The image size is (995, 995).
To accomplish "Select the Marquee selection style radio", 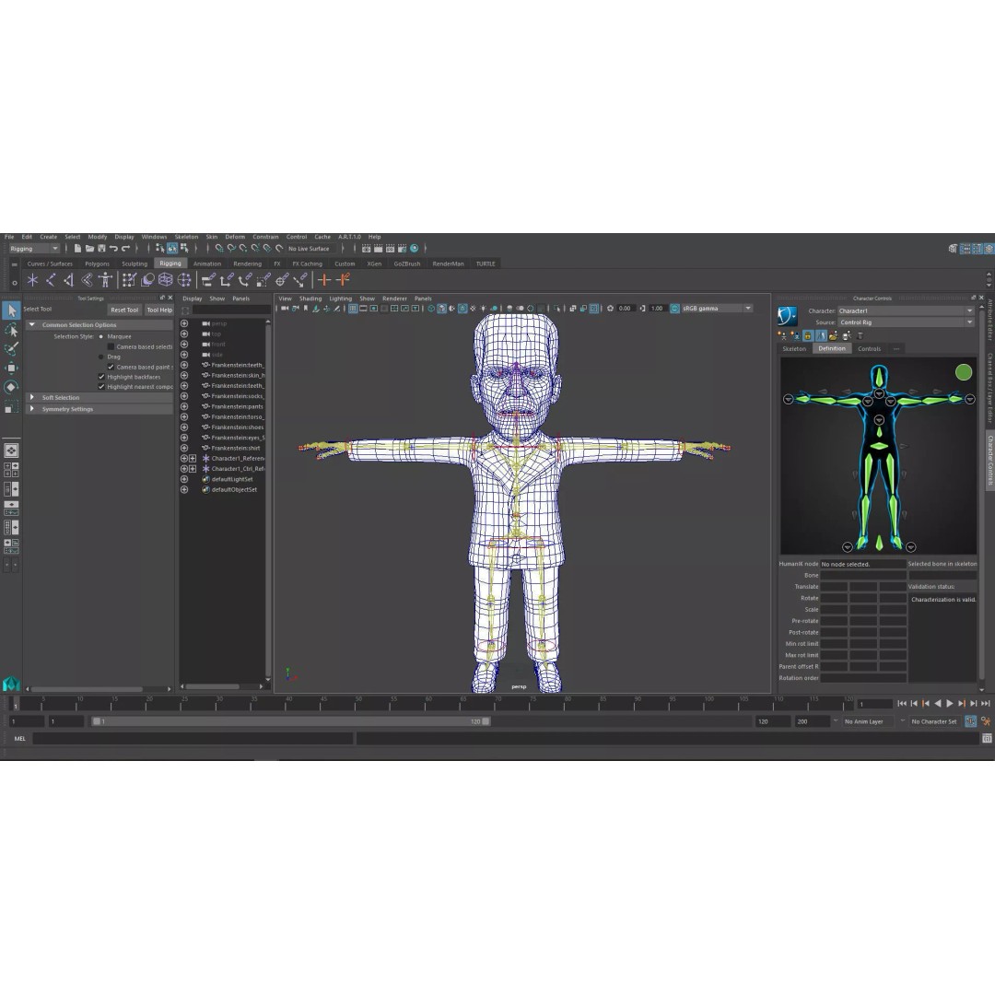I will coord(101,336).
